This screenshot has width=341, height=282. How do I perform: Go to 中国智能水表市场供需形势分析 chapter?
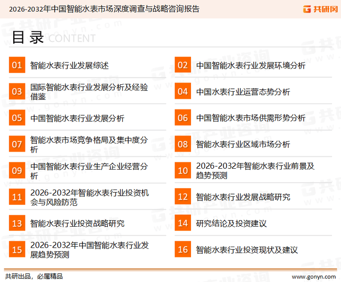(x=251, y=118)
